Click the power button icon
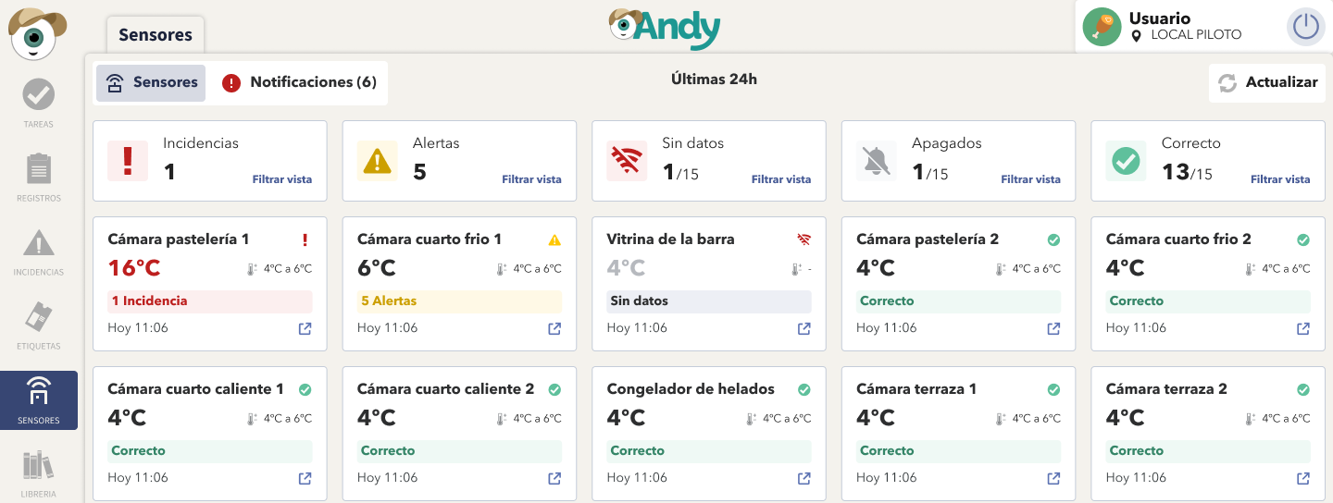The width and height of the screenshot is (1333, 503). [x=1305, y=27]
